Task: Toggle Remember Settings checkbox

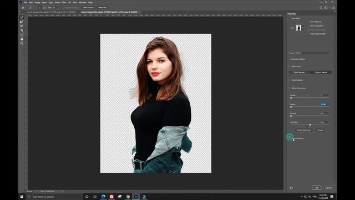Action: point(290,59)
